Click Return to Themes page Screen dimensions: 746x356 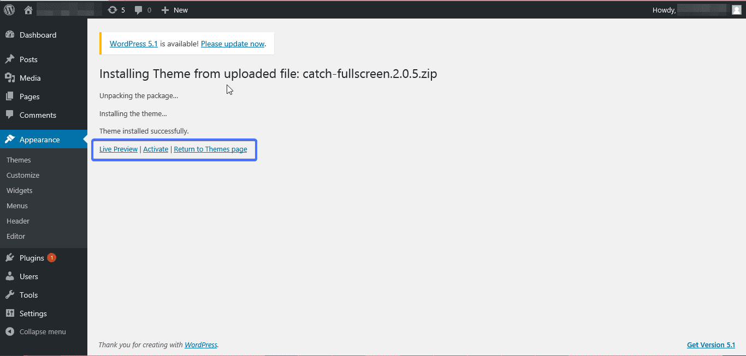[210, 149]
